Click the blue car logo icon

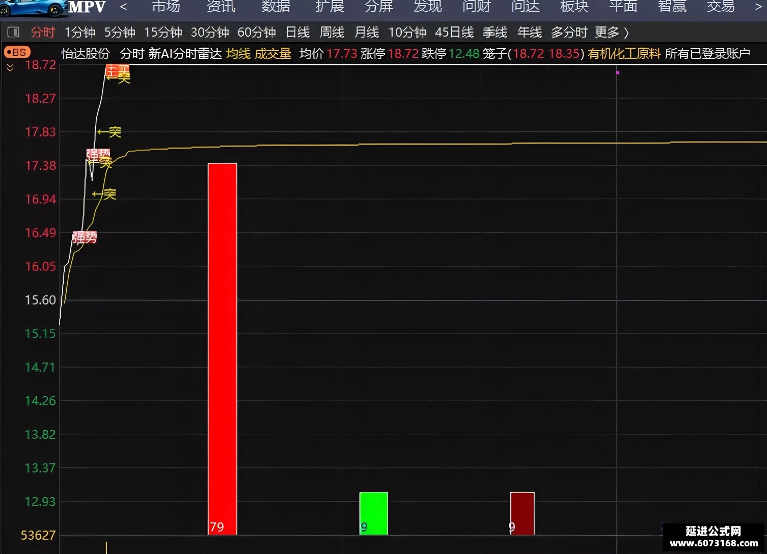(x=33, y=8)
